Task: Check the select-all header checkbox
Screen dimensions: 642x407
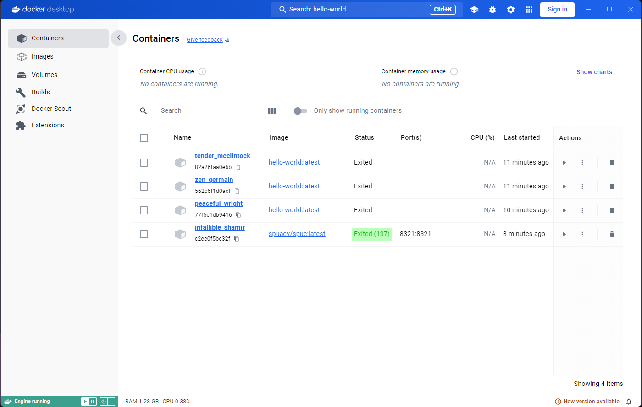Action: coord(144,138)
